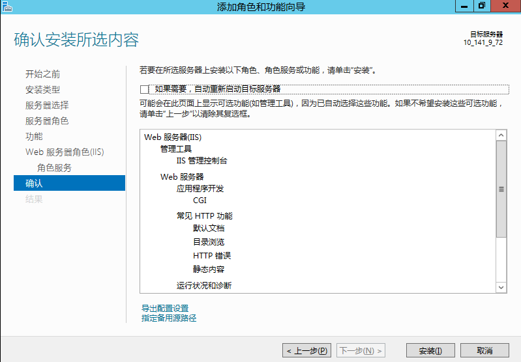Maximize the wizard window
The image size is (521, 362).
(481, 6)
